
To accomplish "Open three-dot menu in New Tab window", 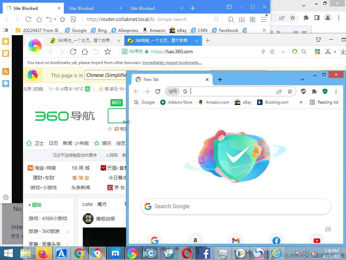I will (x=336, y=91).
